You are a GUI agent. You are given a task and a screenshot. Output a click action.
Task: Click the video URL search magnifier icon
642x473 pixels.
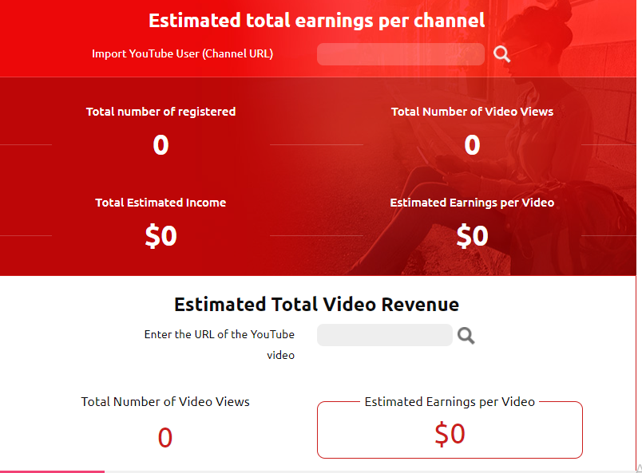tap(466, 336)
